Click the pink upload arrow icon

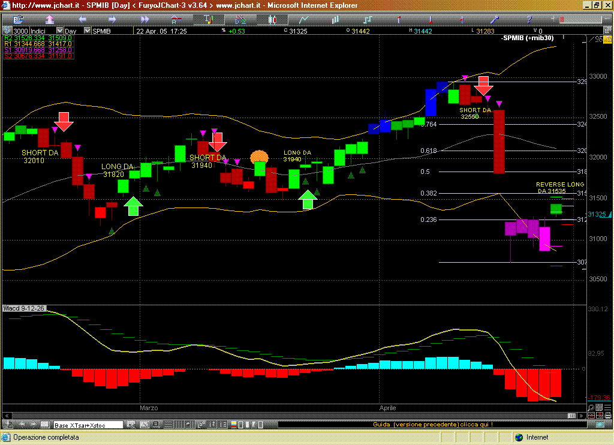pyautogui.click(x=50, y=19)
